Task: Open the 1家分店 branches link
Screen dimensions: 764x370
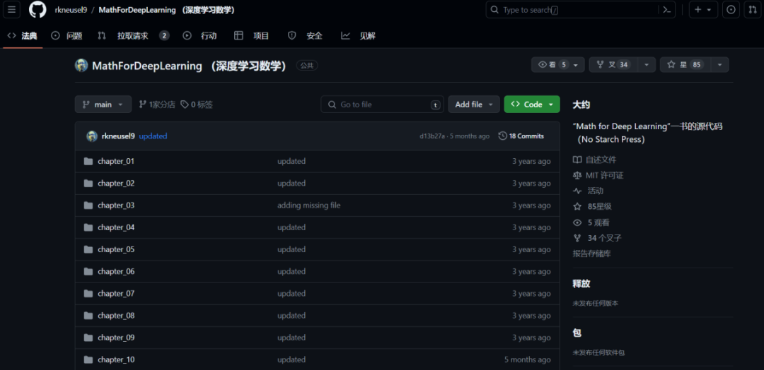Action: [157, 105]
